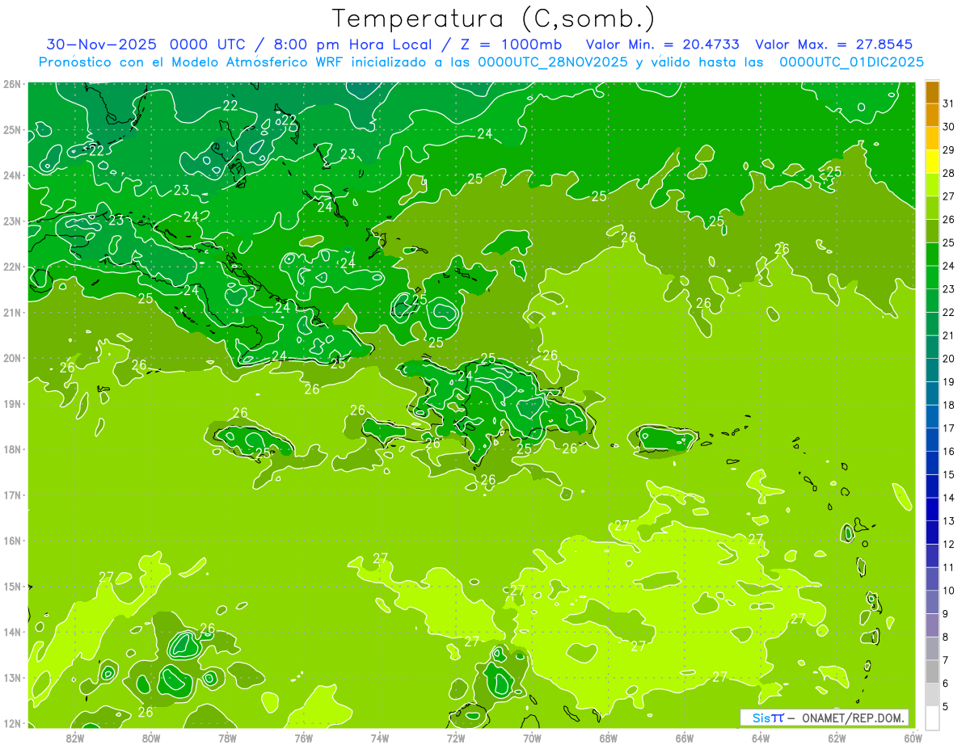Image resolution: width=970 pixels, height=749 pixels.
Task: Click the '68W' longitude axis label
Action: point(609,738)
